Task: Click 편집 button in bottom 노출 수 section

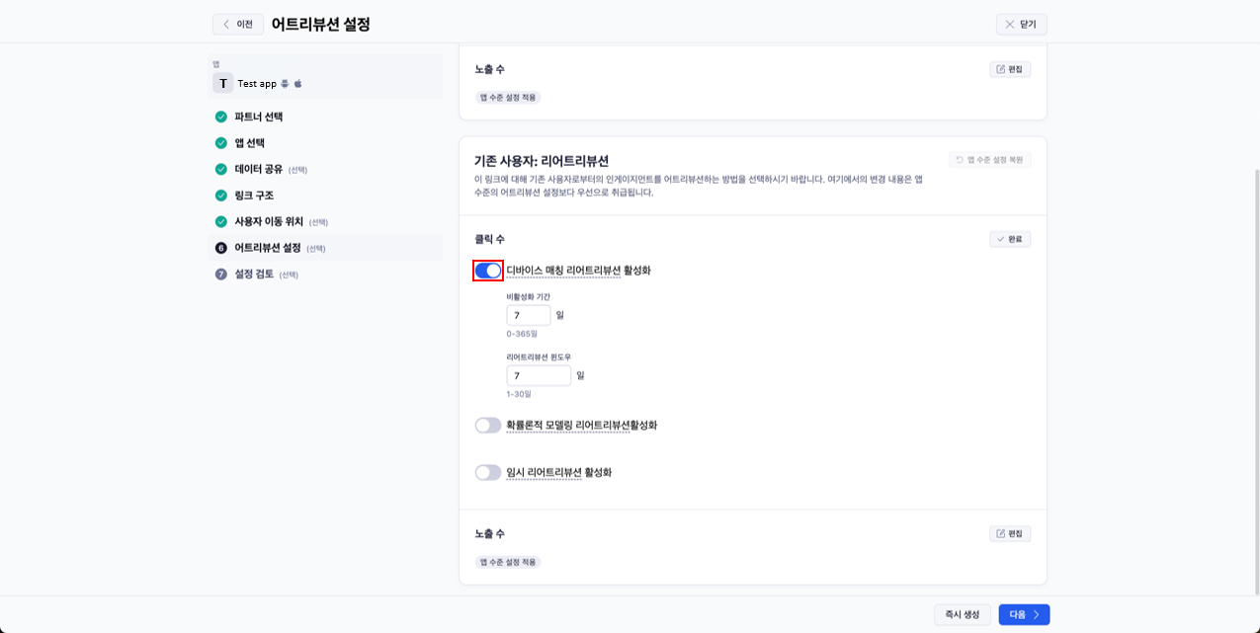Action: [1010, 533]
